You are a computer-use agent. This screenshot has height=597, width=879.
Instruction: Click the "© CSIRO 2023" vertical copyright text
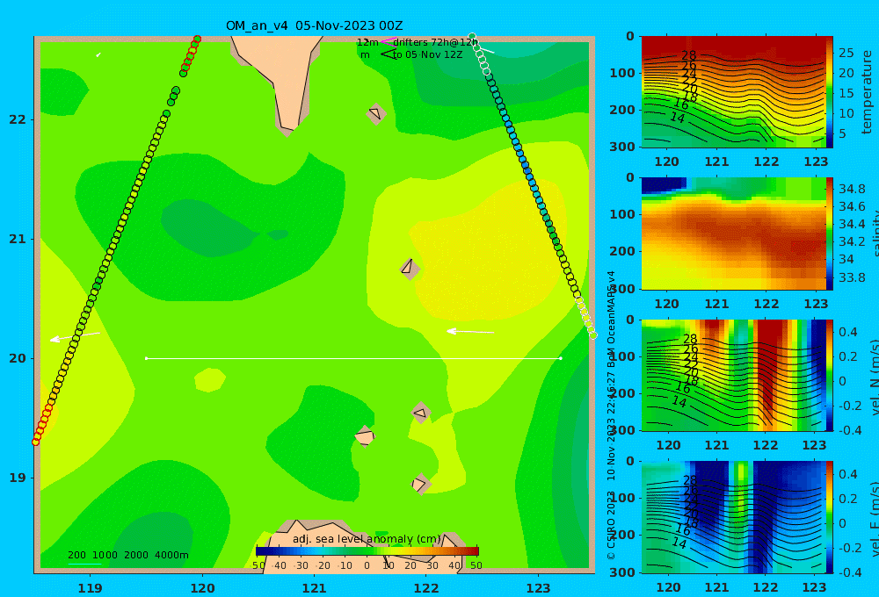[x=611, y=525]
